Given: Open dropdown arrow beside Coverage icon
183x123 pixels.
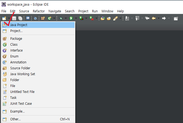Looking at the screenshot, I should pyautogui.click(x=86, y=18).
